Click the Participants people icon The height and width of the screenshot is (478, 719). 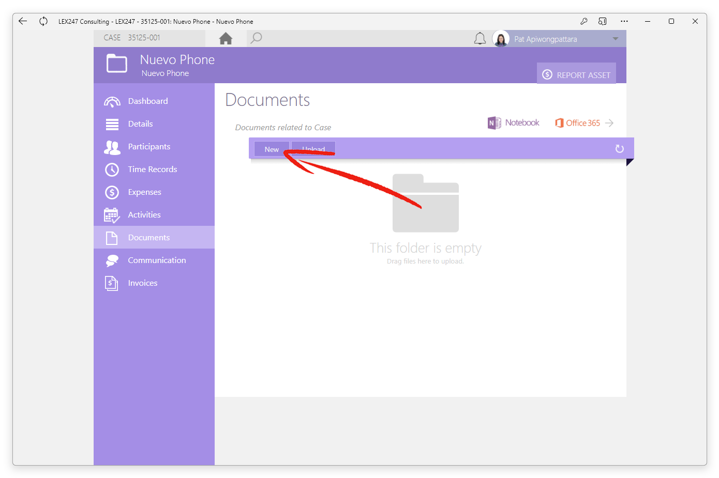[x=112, y=147]
